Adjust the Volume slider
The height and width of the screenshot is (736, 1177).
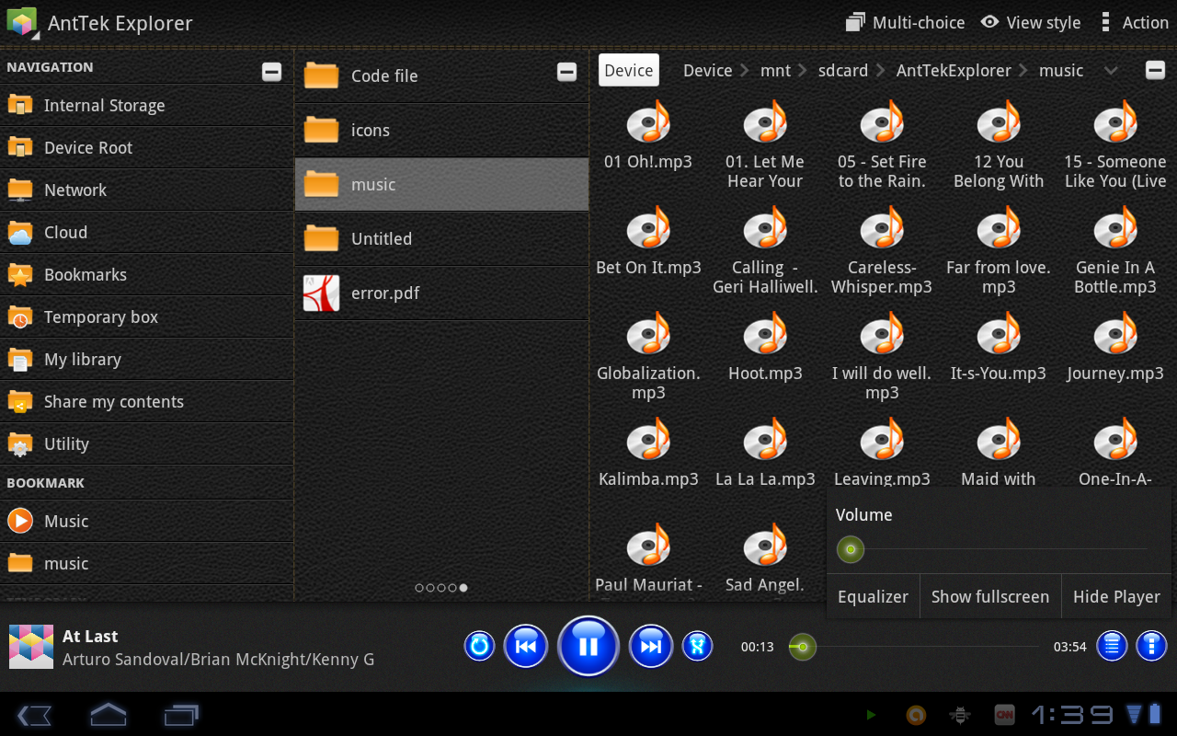point(850,549)
